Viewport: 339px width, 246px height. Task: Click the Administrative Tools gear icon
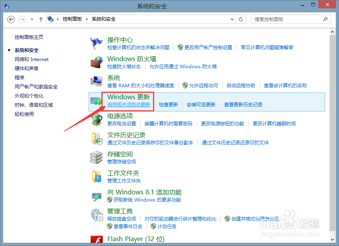pos(97,215)
